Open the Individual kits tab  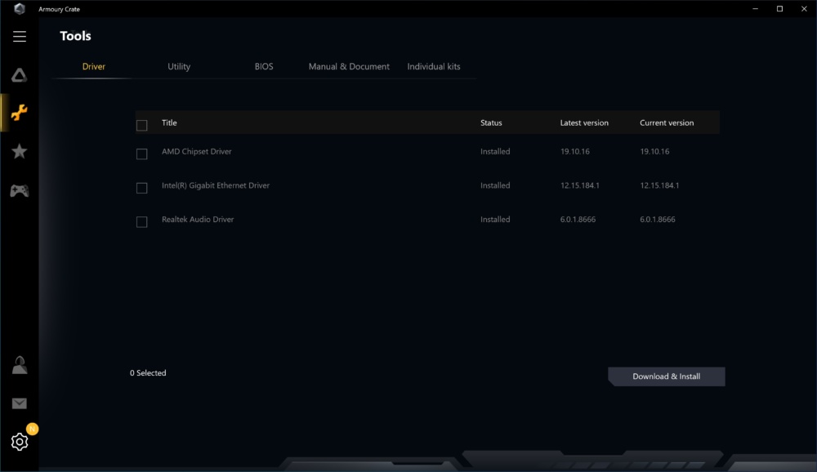[434, 67]
